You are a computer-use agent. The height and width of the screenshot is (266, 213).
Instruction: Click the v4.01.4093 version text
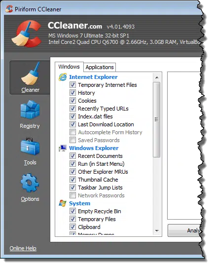pos(121,27)
